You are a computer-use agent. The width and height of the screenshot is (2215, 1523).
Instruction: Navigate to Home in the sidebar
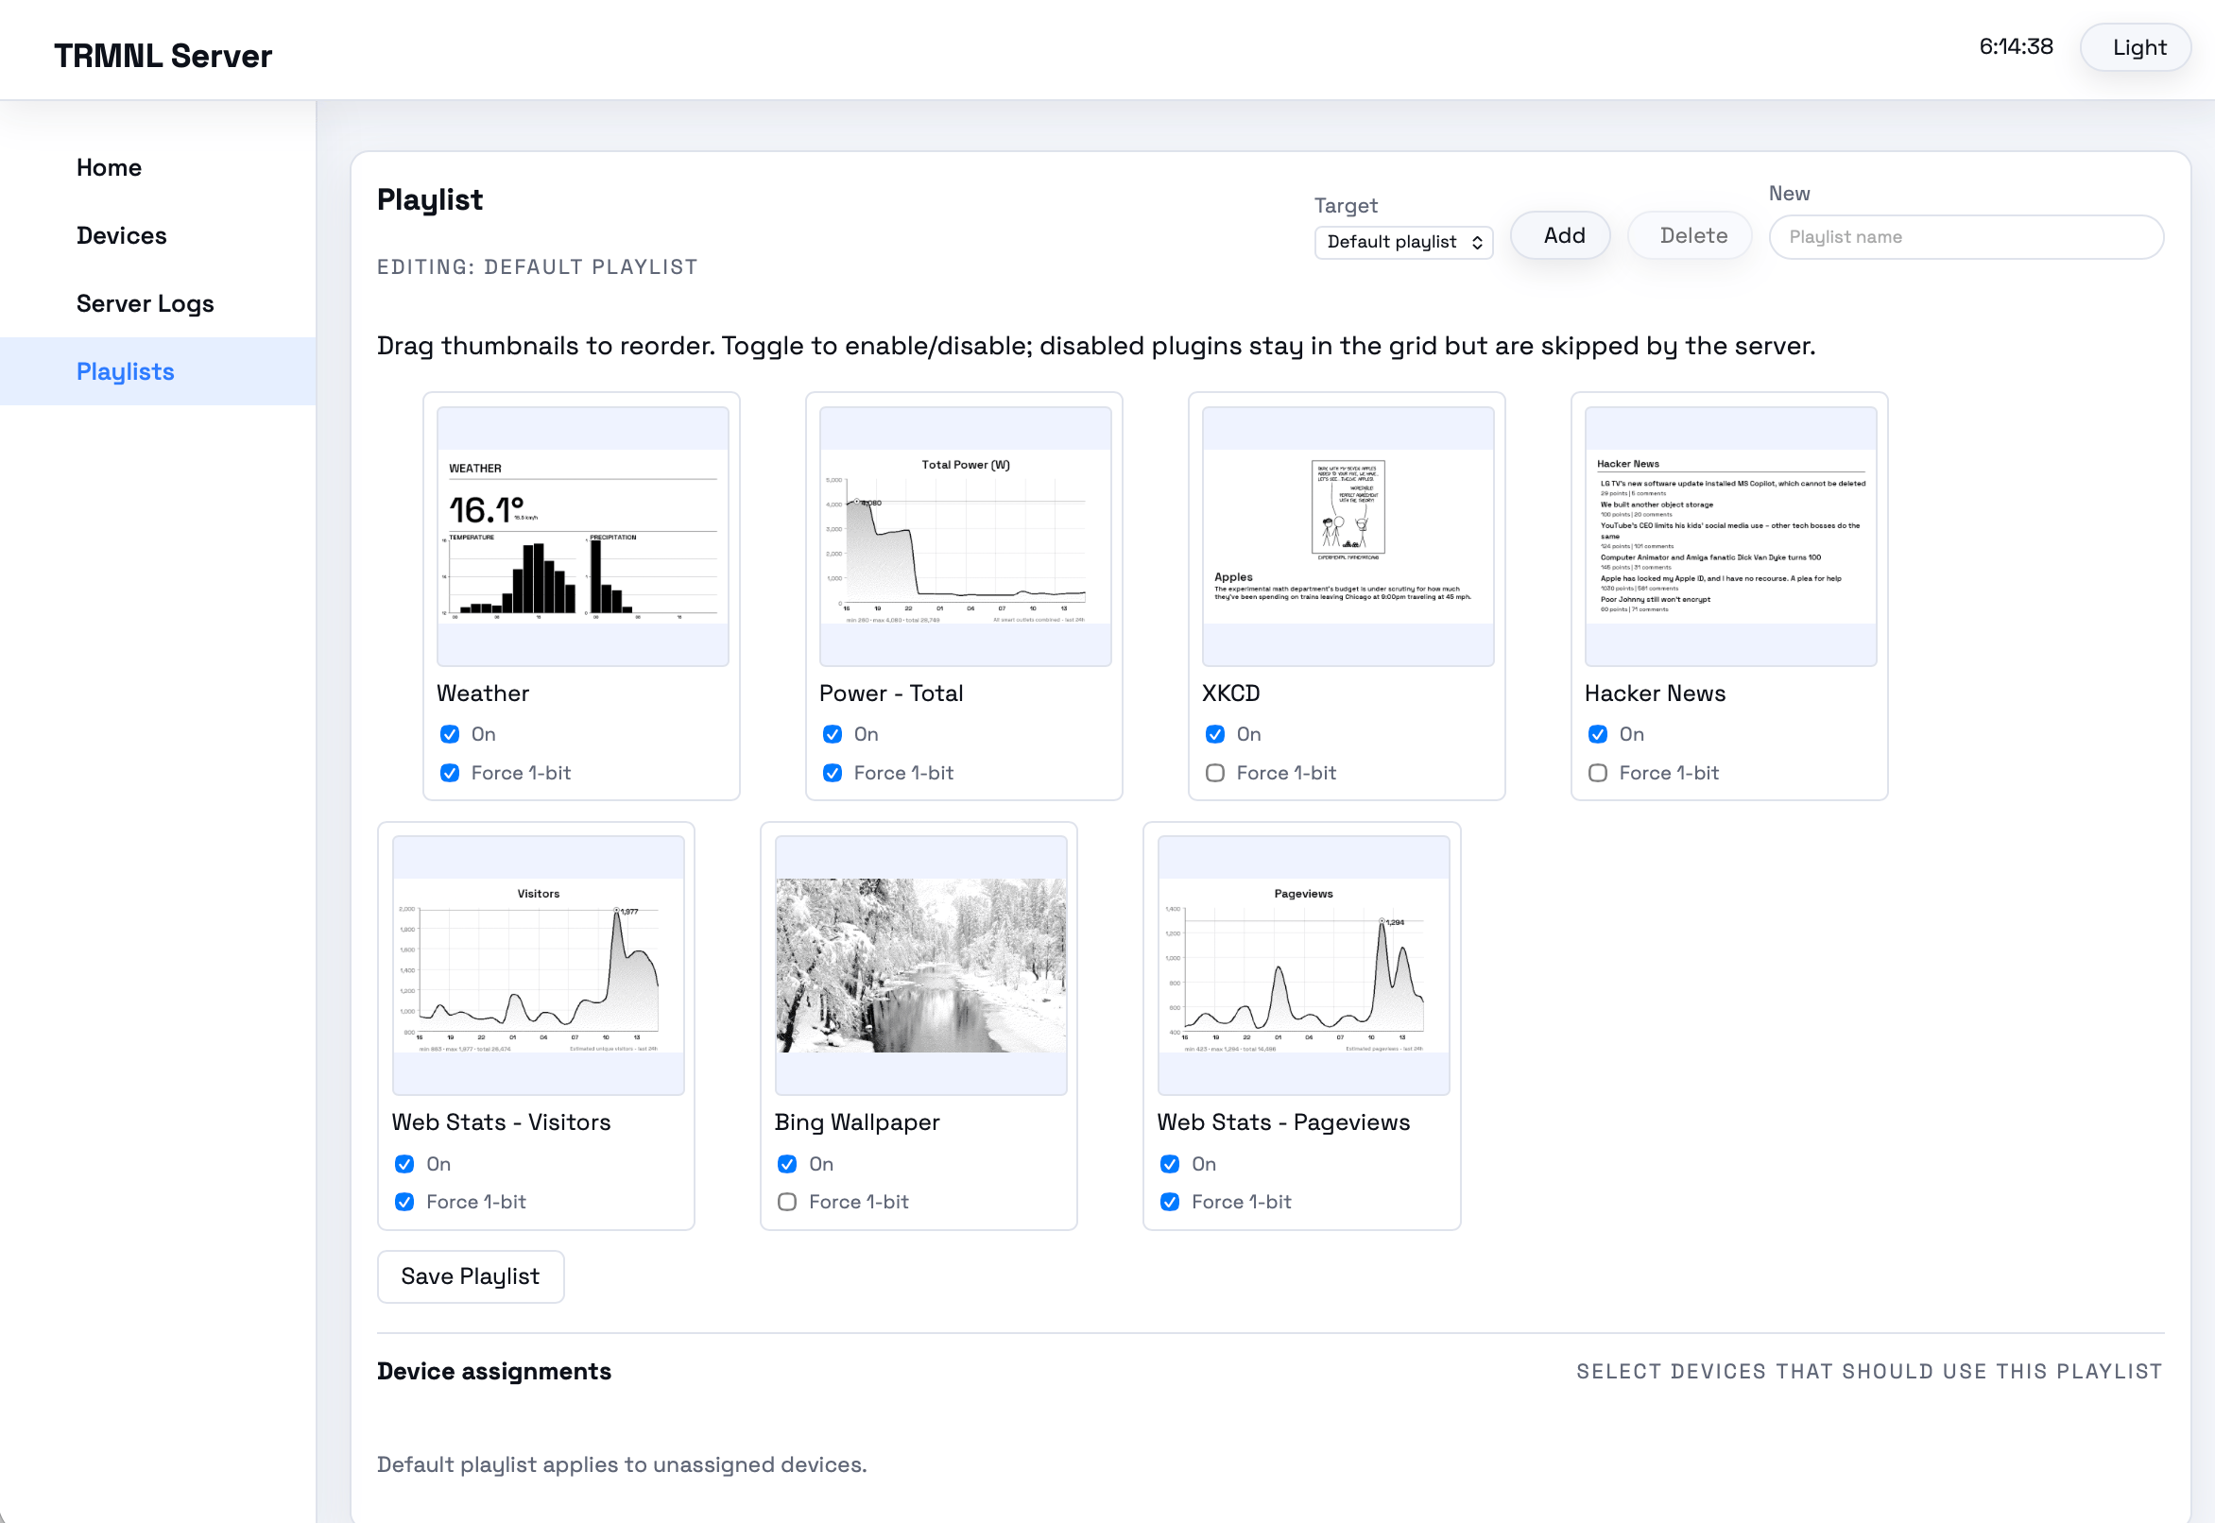tap(109, 168)
